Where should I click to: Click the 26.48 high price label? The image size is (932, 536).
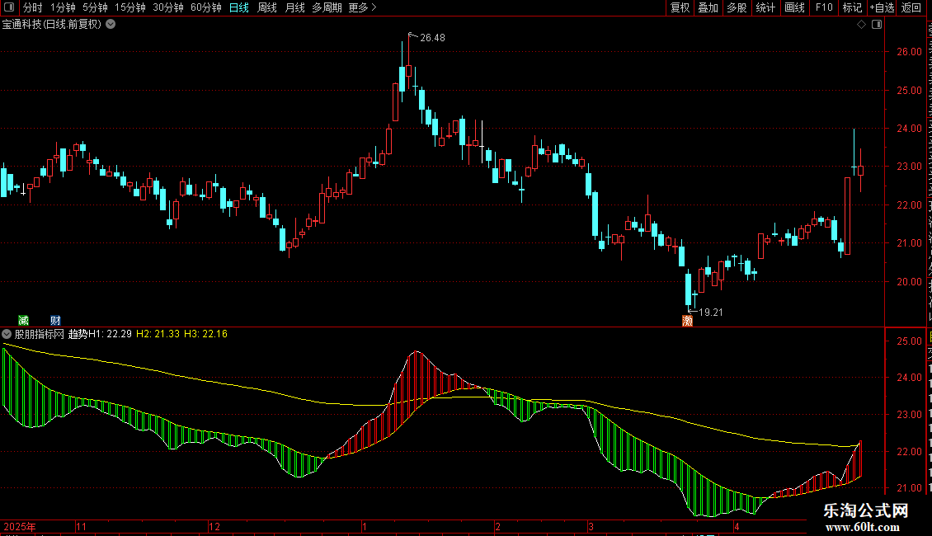(x=432, y=37)
